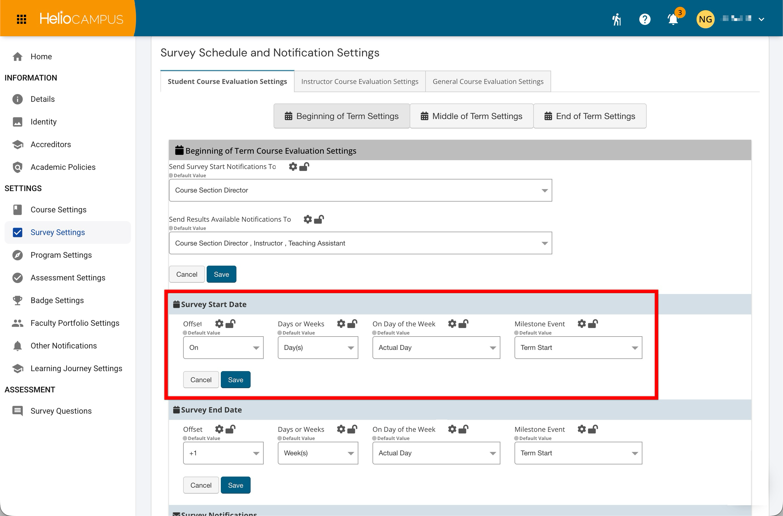Open Survey Start Date Actual Day dropdown
Image resolution: width=783 pixels, height=516 pixels.
(x=436, y=348)
